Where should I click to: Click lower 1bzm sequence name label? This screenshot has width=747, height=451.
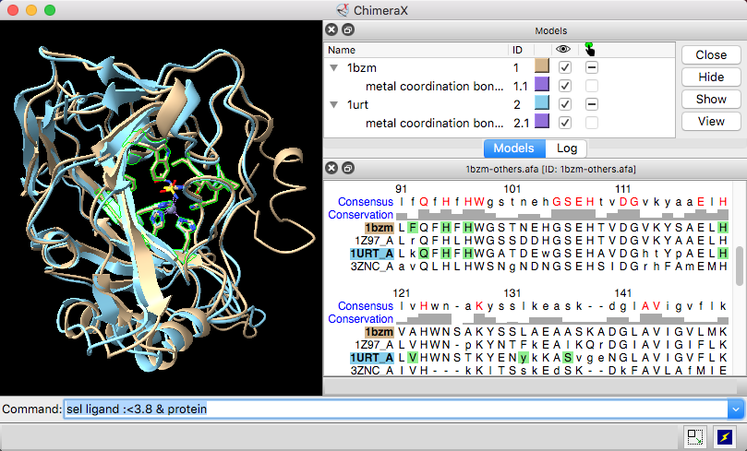click(380, 332)
